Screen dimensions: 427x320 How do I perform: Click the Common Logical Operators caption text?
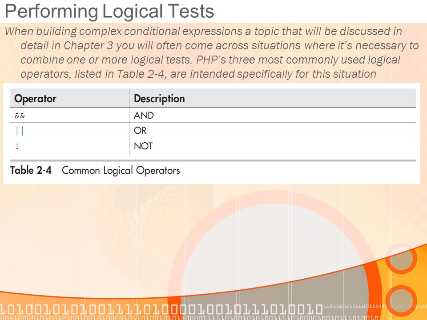(x=121, y=171)
